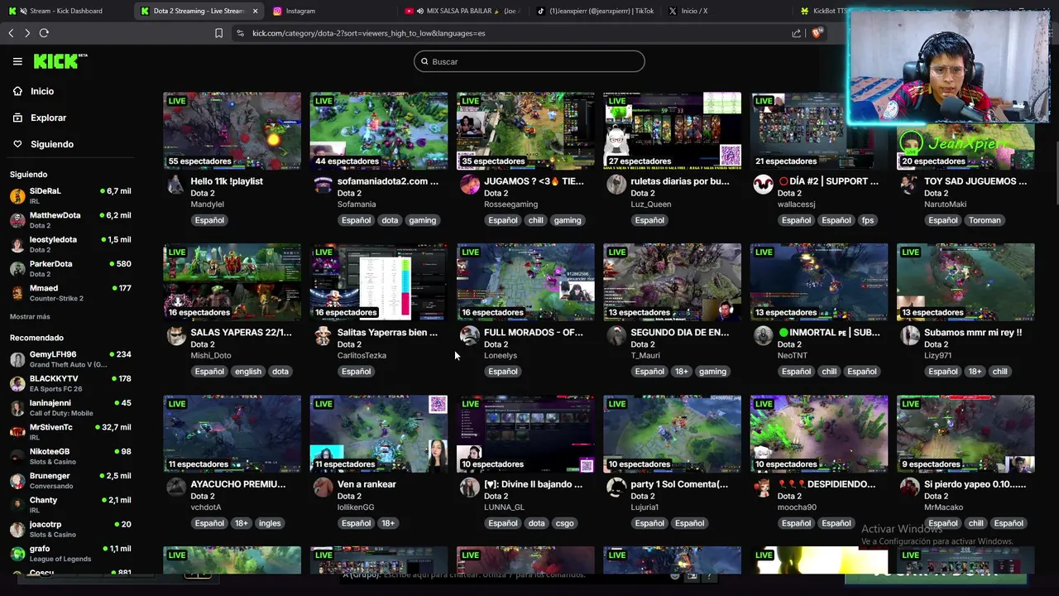This screenshot has height=596, width=1059.
Task: Open Brunenger recommended channel
Action: pyautogui.click(x=70, y=480)
